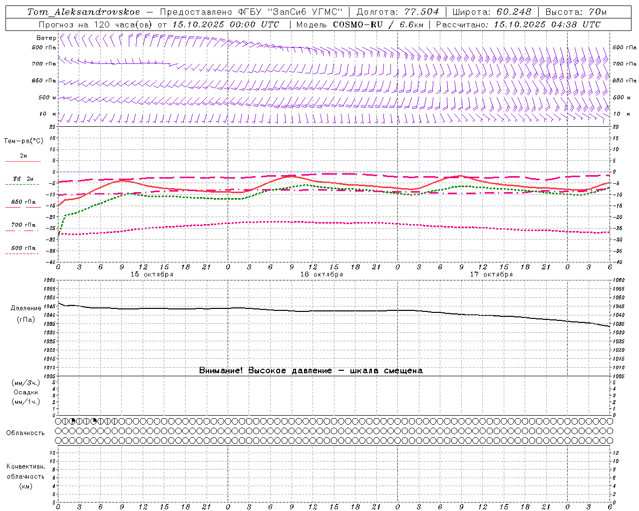Click the Td 2м legend entry

(x=23, y=179)
